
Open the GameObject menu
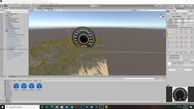pyautogui.click(x=15, y=3)
